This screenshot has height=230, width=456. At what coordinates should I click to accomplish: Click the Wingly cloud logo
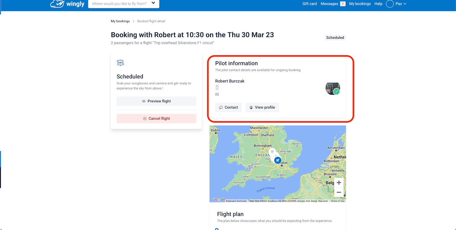coord(57,4)
